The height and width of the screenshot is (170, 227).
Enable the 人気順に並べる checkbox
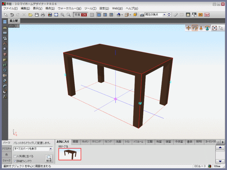[15, 156]
